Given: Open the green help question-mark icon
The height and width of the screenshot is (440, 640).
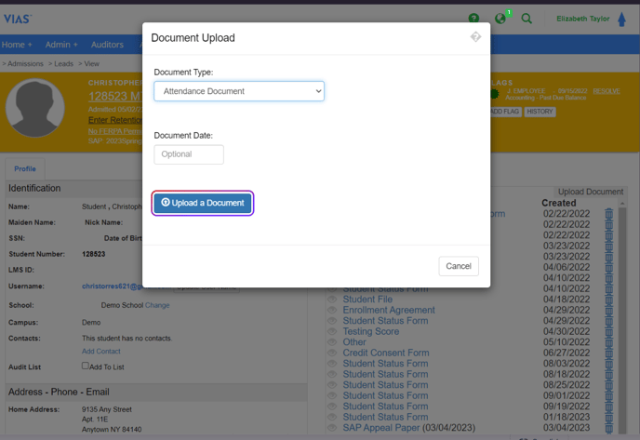Looking at the screenshot, I should [473, 19].
